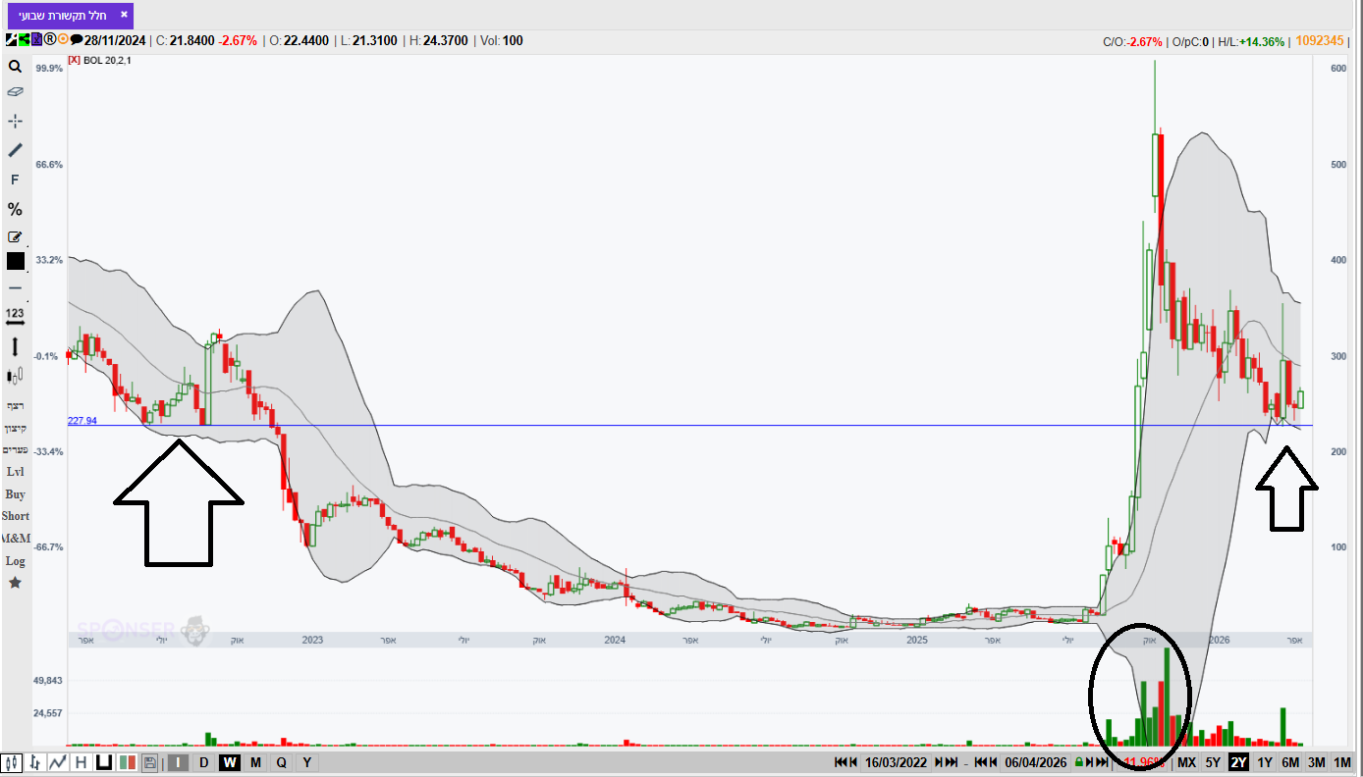Viewport: 1363px width, 777px height.
Task: Click the 123 numbering tool
Action: click(15, 315)
